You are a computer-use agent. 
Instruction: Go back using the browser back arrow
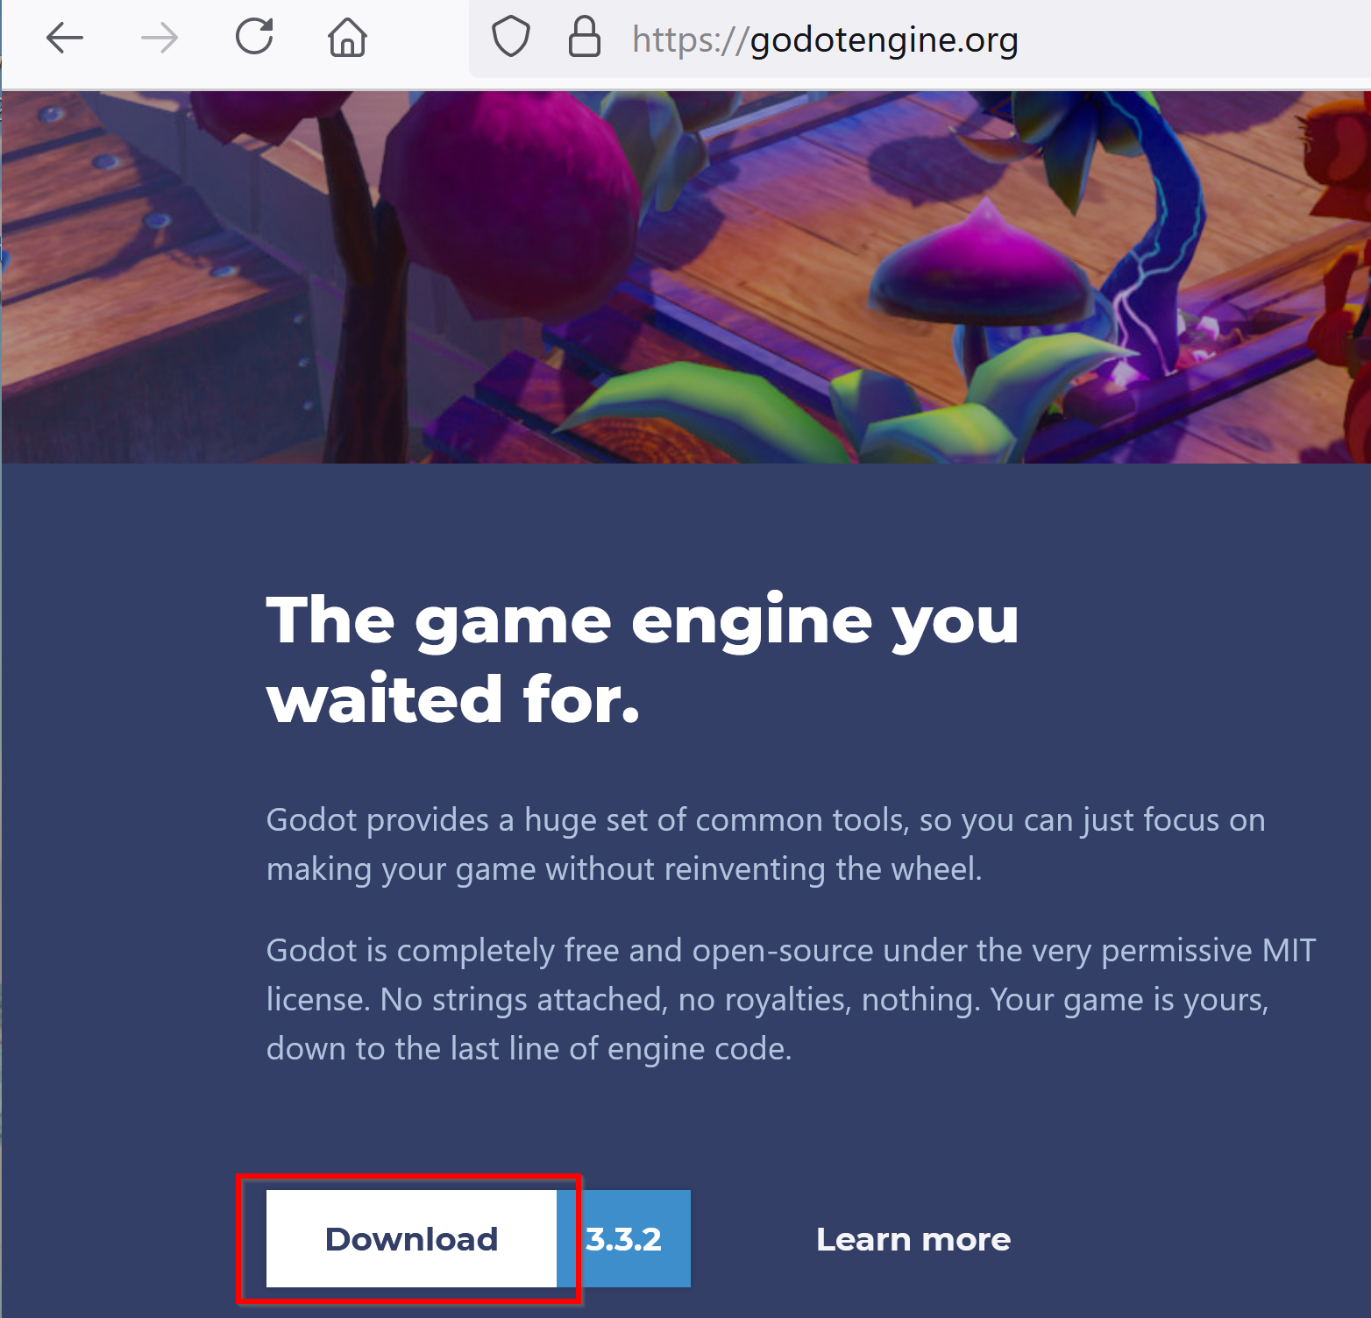pyautogui.click(x=64, y=38)
